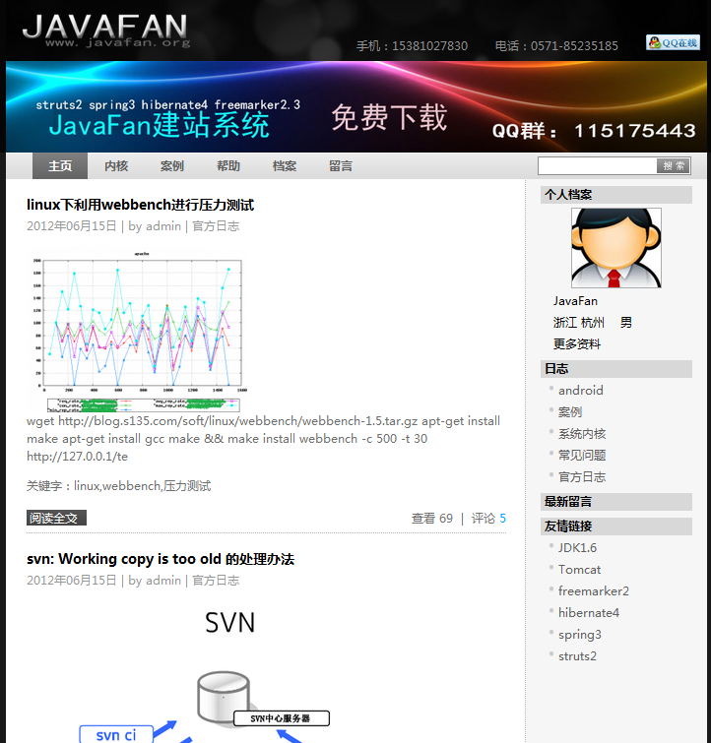Follow the struts2 friend link
This screenshot has height=743, width=711.
point(577,656)
